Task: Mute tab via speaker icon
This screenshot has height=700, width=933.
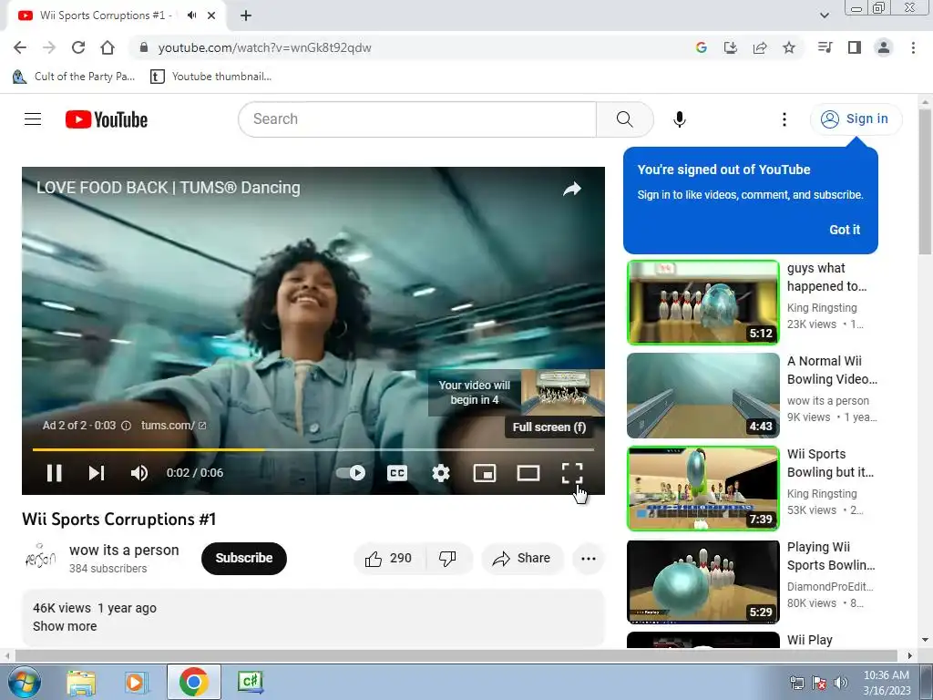Action: (x=191, y=15)
